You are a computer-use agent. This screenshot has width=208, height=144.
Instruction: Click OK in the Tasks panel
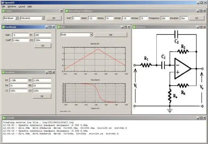click(54, 18)
